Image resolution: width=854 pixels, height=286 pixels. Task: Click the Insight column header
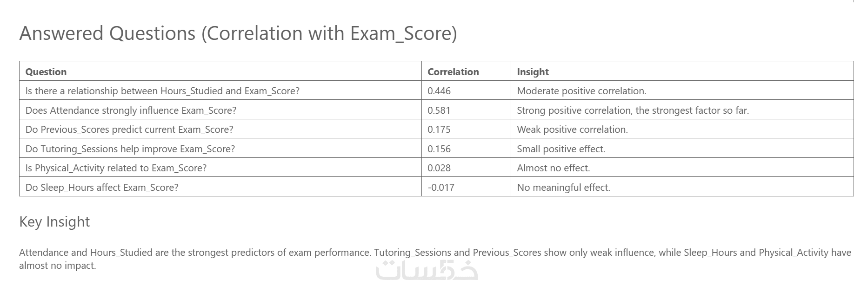(533, 72)
